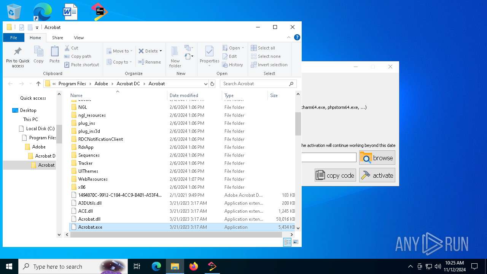This screenshot has width=487, height=274.
Task: Open Recycle Bin desktop icon
Action: tap(14, 11)
